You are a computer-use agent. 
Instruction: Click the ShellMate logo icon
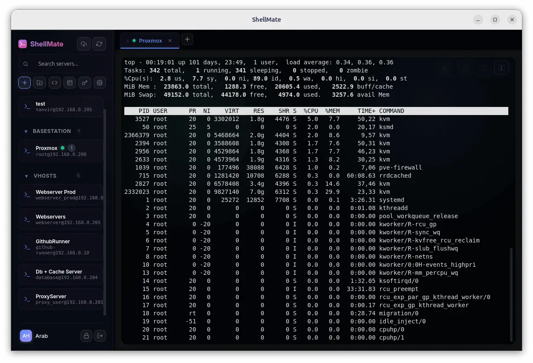(23, 44)
